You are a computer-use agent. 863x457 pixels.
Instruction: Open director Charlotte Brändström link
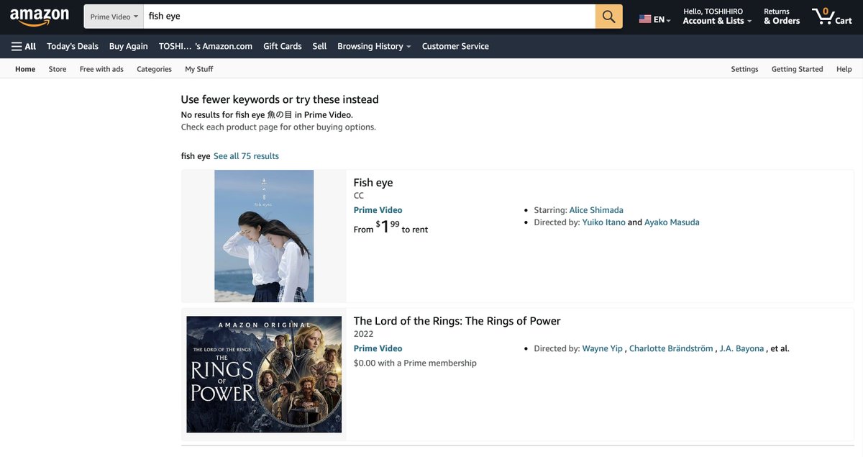coord(671,348)
